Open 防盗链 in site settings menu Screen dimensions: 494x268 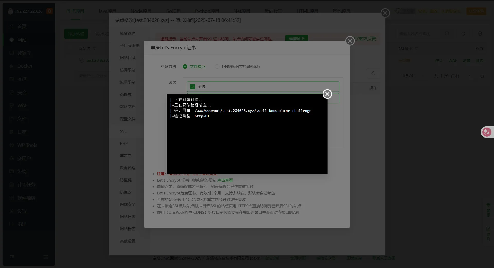126,180
